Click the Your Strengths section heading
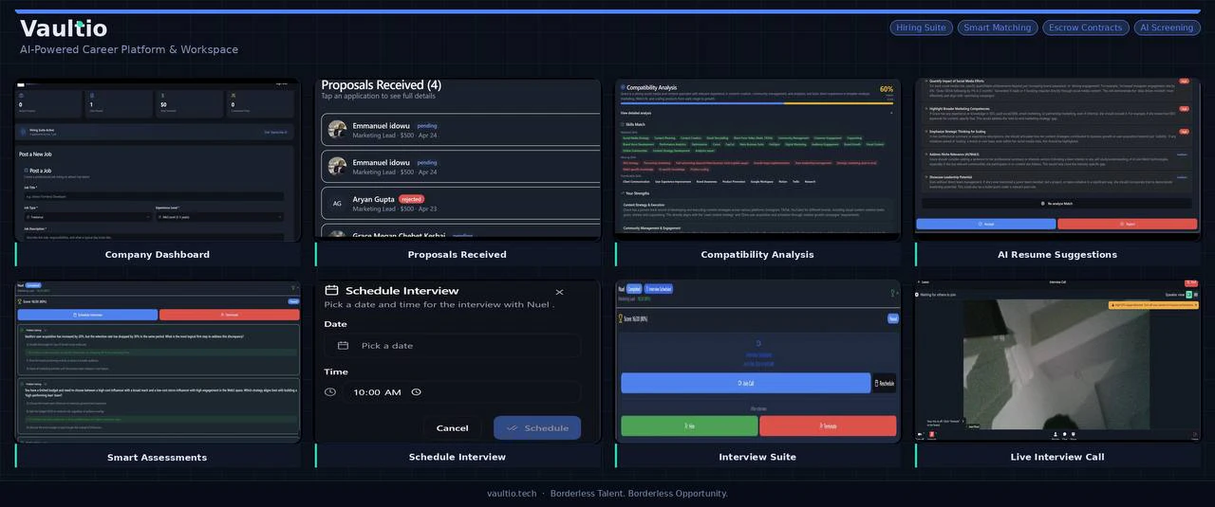Image resolution: width=1215 pixels, height=507 pixels. pyautogui.click(x=635, y=193)
